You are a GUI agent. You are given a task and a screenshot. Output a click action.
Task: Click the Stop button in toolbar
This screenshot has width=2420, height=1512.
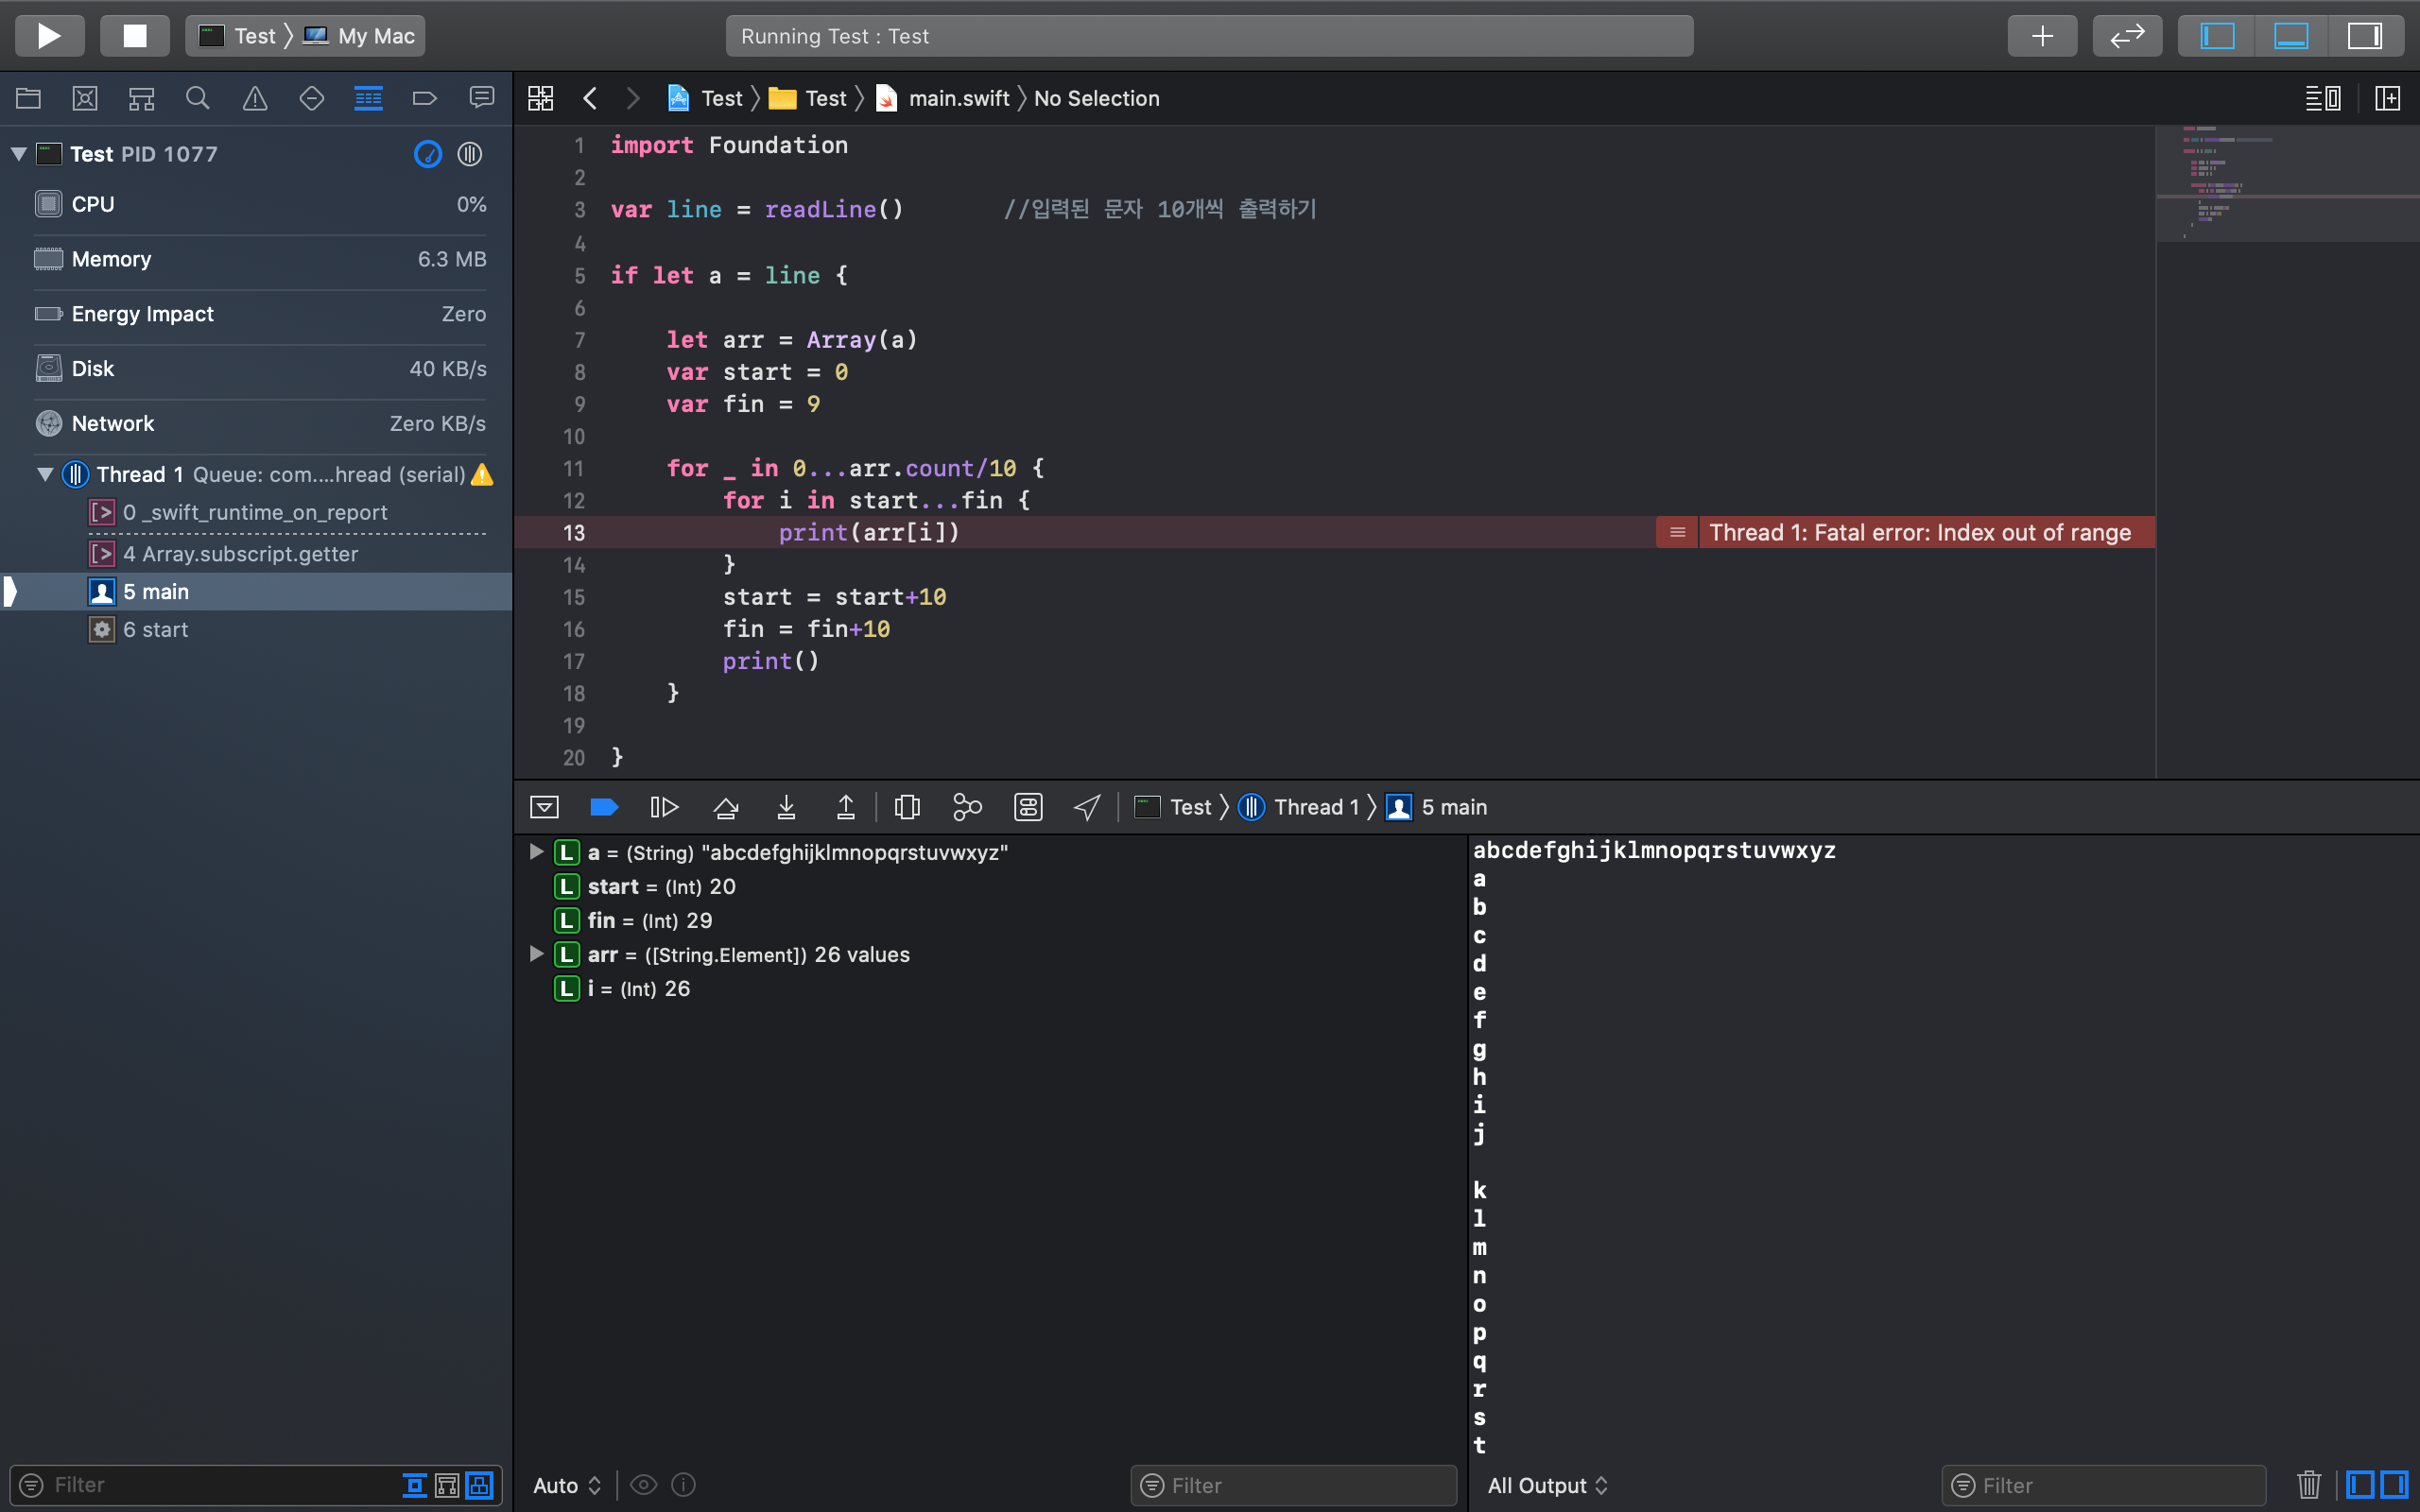click(134, 36)
